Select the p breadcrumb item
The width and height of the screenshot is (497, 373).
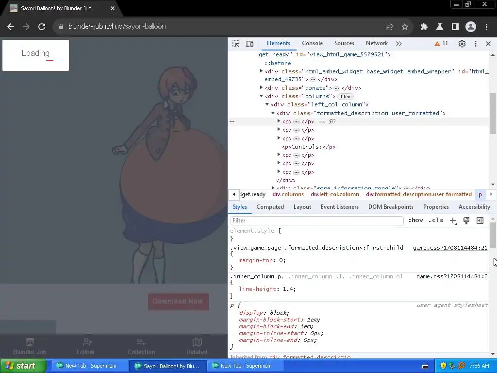coord(480,194)
